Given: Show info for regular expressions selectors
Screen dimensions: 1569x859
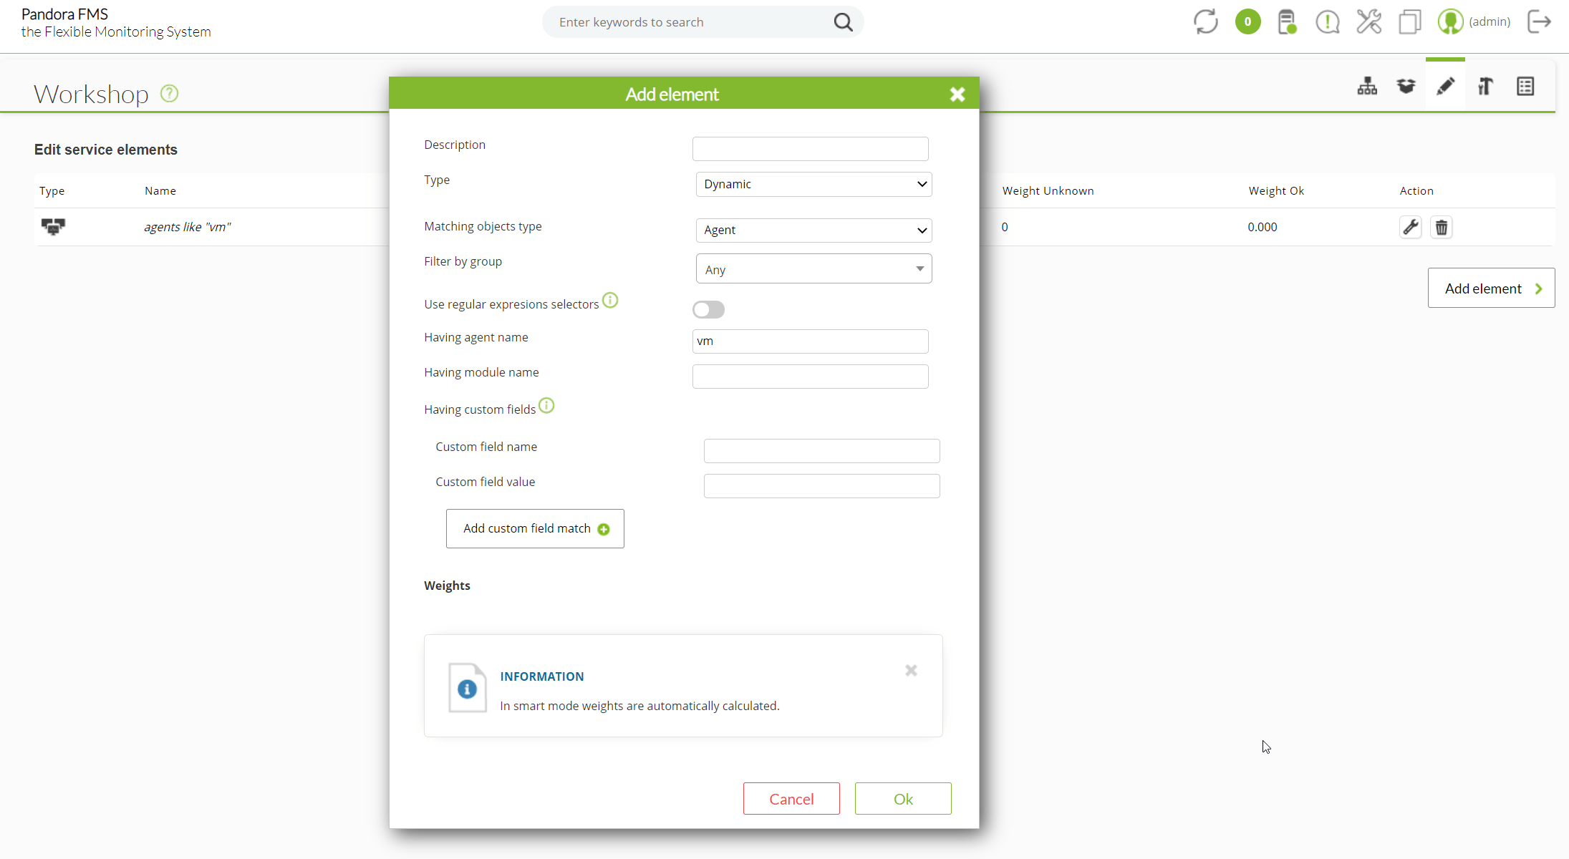Looking at the screenshot, I should (610, 300).
